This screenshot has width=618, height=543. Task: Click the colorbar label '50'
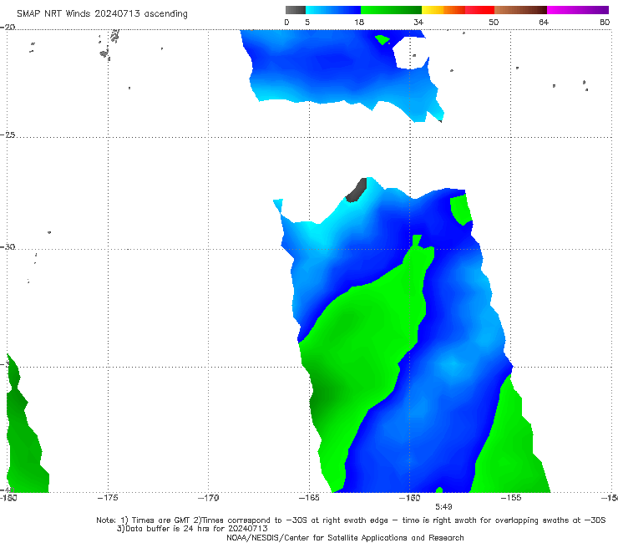494,22
